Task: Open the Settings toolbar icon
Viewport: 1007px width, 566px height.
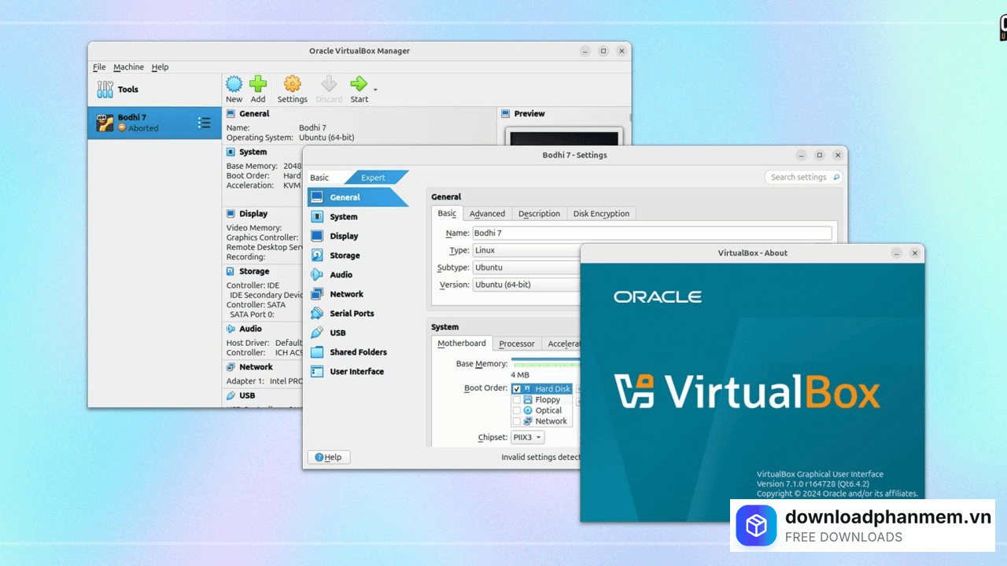Action: tap(292, 88)
